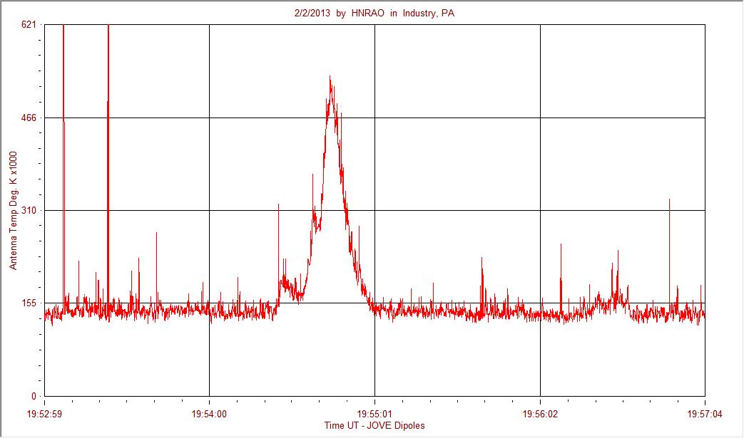The image size is (744, 438).
Task: Click the Time UT - JOVE Dipoles caption
Action: [374, 425]
